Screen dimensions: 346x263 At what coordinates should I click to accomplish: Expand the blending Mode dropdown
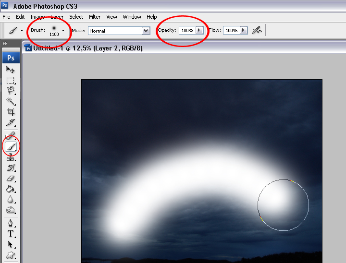146,31
